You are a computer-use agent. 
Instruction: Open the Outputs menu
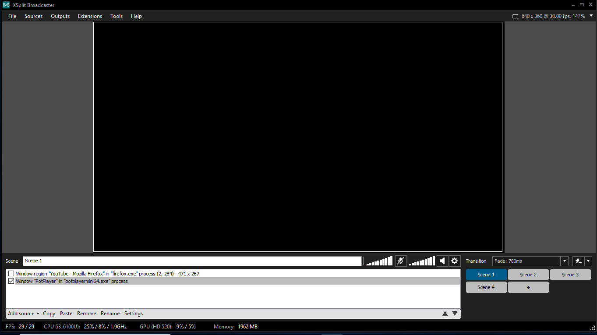click(60, 16)
